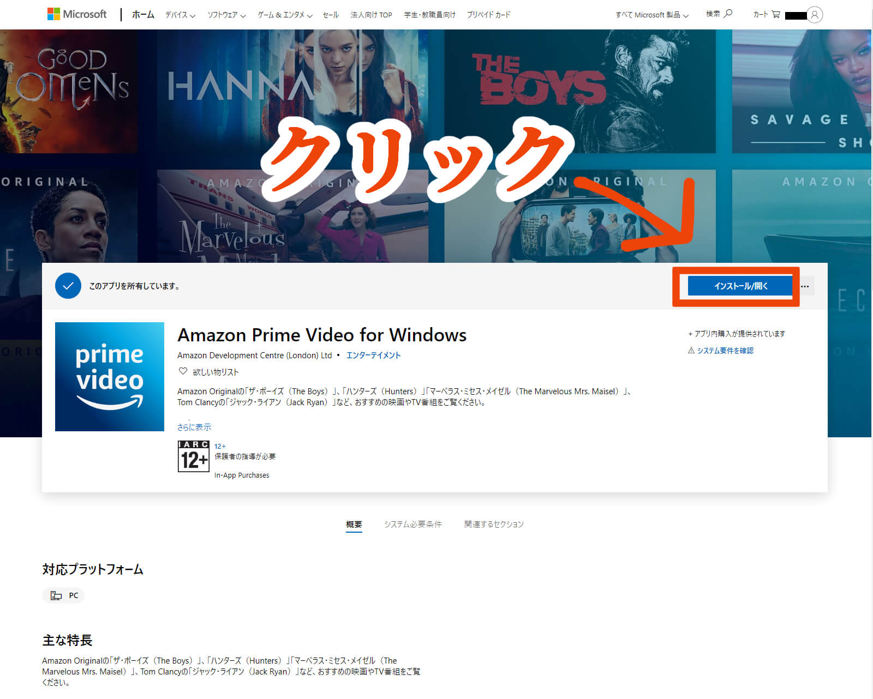Switch to the 関連するセクション tab

point(494,524)
